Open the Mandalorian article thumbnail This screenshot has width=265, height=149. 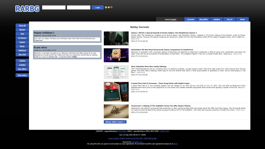pyautogui.click(x=116, y=38)
